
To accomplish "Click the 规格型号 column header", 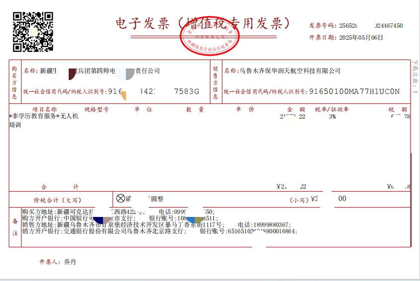I will (x=97, y=109).
